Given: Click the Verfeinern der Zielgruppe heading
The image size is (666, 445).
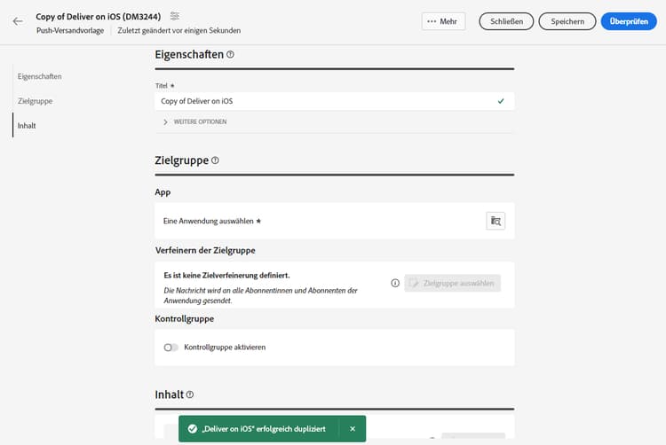Looking at the screenshot, I should [x=205, y=251].
